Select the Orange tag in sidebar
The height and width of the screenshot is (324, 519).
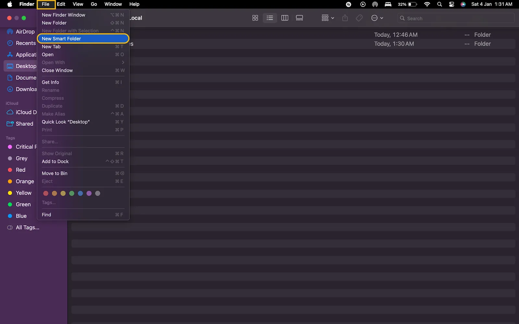coord(20,181)
